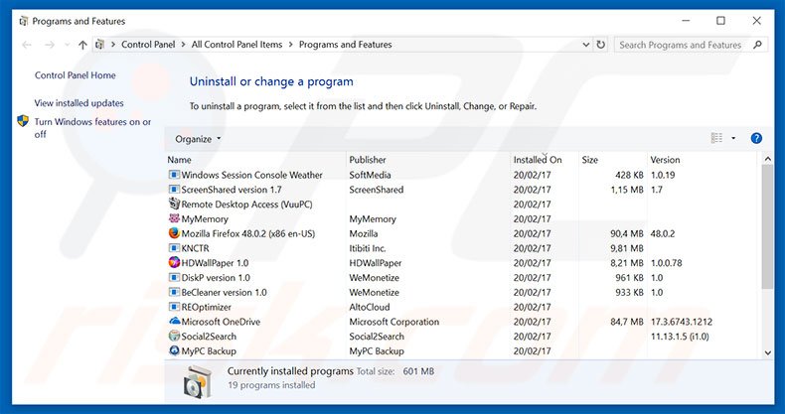The height and width of the screenshot is (414, 785).
Task: Go up one folder level
Action: (x=82, y=45)
